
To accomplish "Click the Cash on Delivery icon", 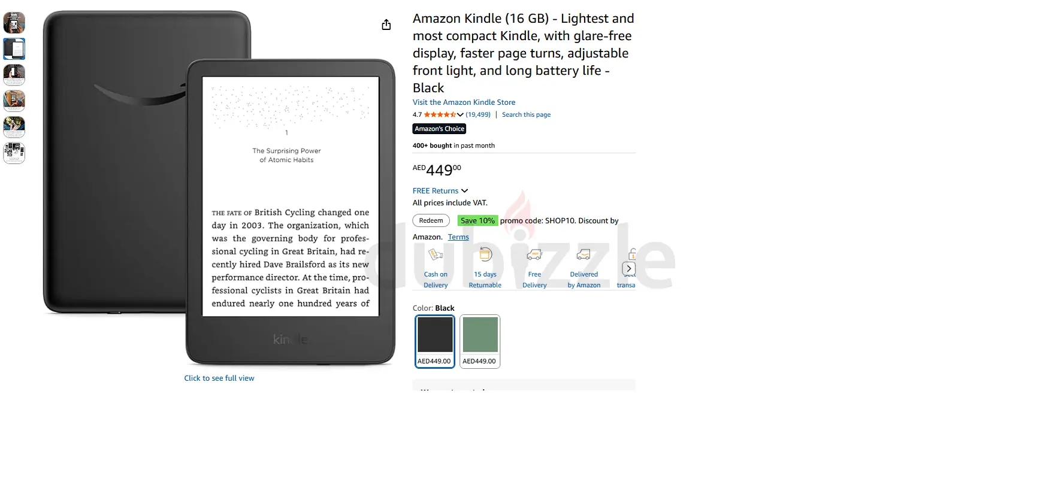I will coord(436,254).
